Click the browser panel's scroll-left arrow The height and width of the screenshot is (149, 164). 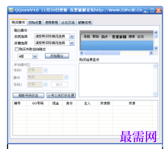tap(82, 53)
